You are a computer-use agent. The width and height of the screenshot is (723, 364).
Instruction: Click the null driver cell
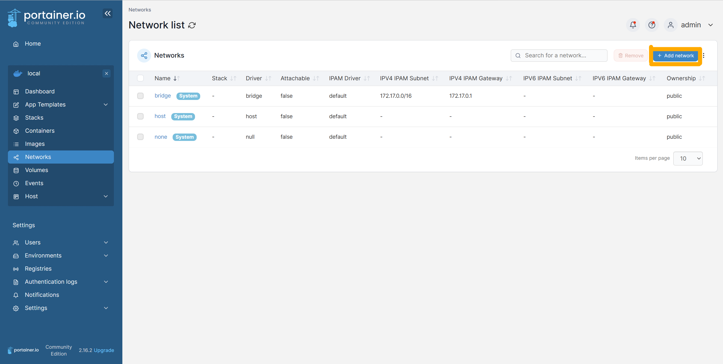coord(250,137)
